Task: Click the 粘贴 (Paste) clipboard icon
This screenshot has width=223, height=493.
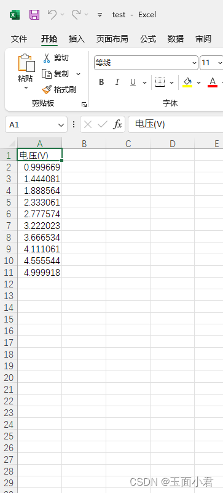Action: tap(26, 63)
